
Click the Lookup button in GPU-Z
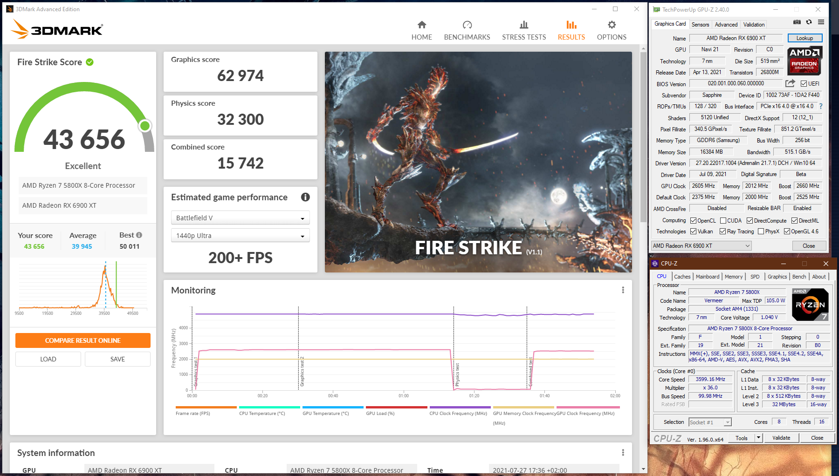tap(805, 38)
